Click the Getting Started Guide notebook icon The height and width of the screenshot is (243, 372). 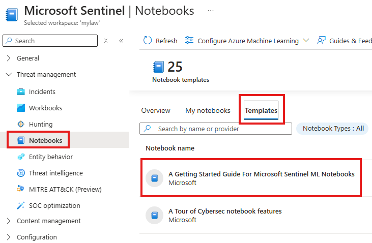[154, 178]
